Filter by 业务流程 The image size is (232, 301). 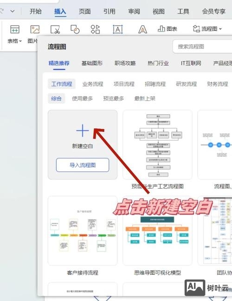93,84
